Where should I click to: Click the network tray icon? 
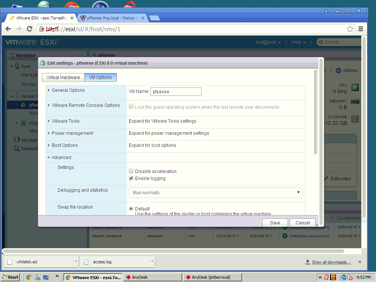(x=343, y=278)
